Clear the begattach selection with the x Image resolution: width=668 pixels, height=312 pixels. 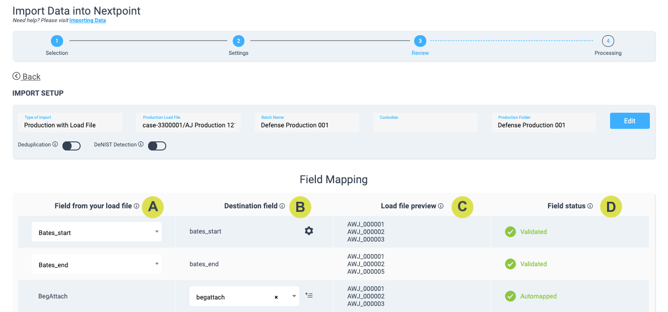(x=276, y=297)
